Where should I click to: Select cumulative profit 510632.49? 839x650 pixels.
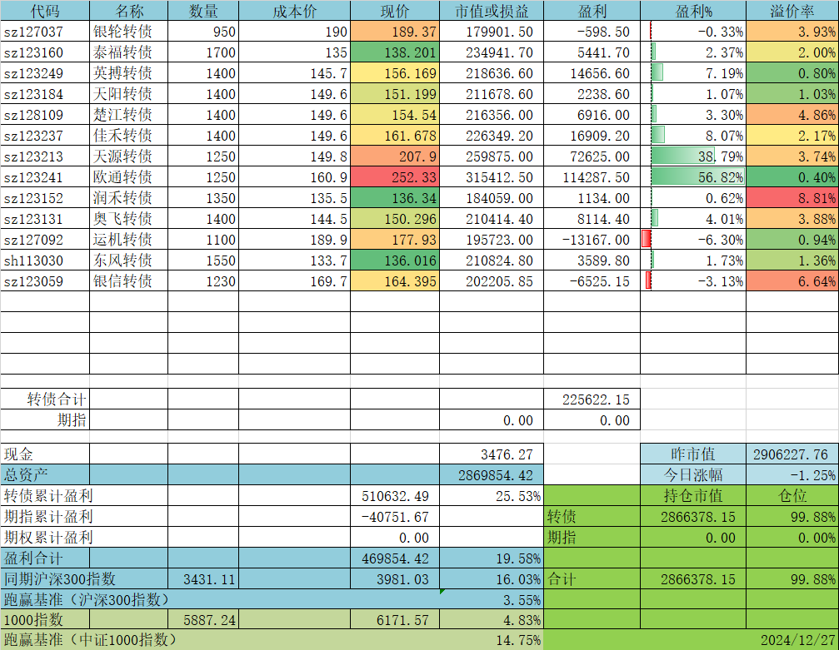tap(395, 496)
